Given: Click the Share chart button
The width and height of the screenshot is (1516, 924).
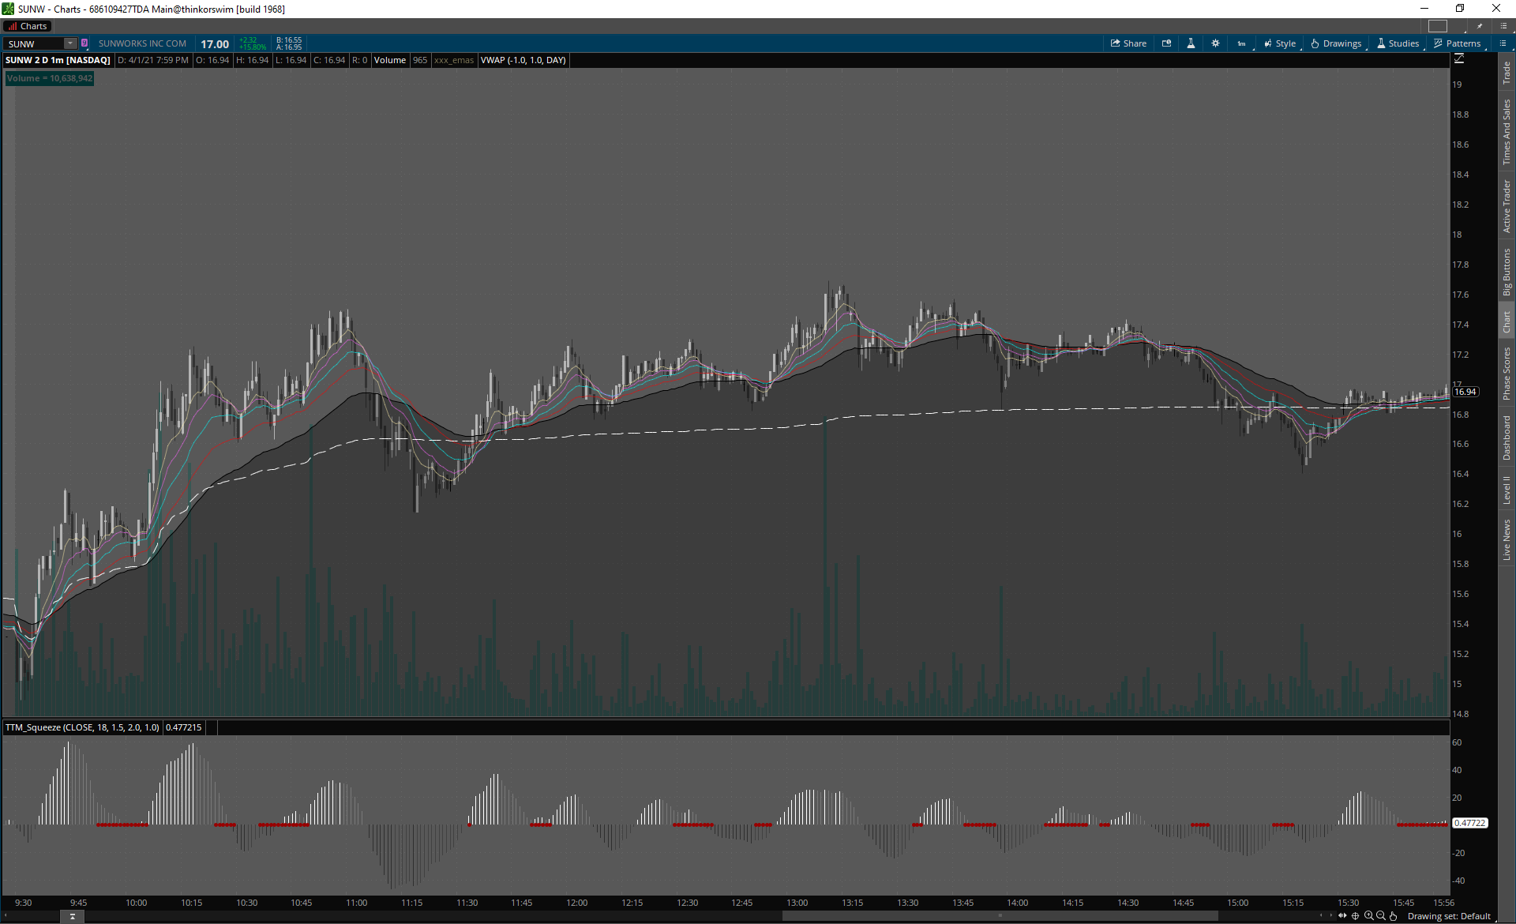Looking at the screenshot, I should pyautogui.click(x=1128, y=43).
